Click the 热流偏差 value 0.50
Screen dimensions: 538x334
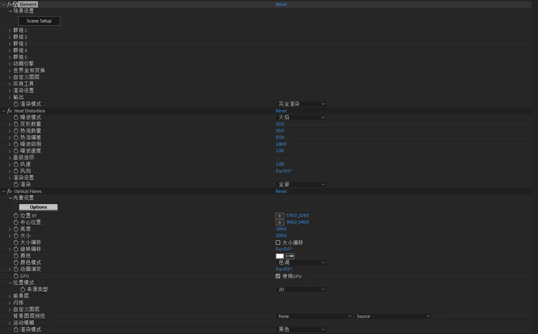(280, 138)
